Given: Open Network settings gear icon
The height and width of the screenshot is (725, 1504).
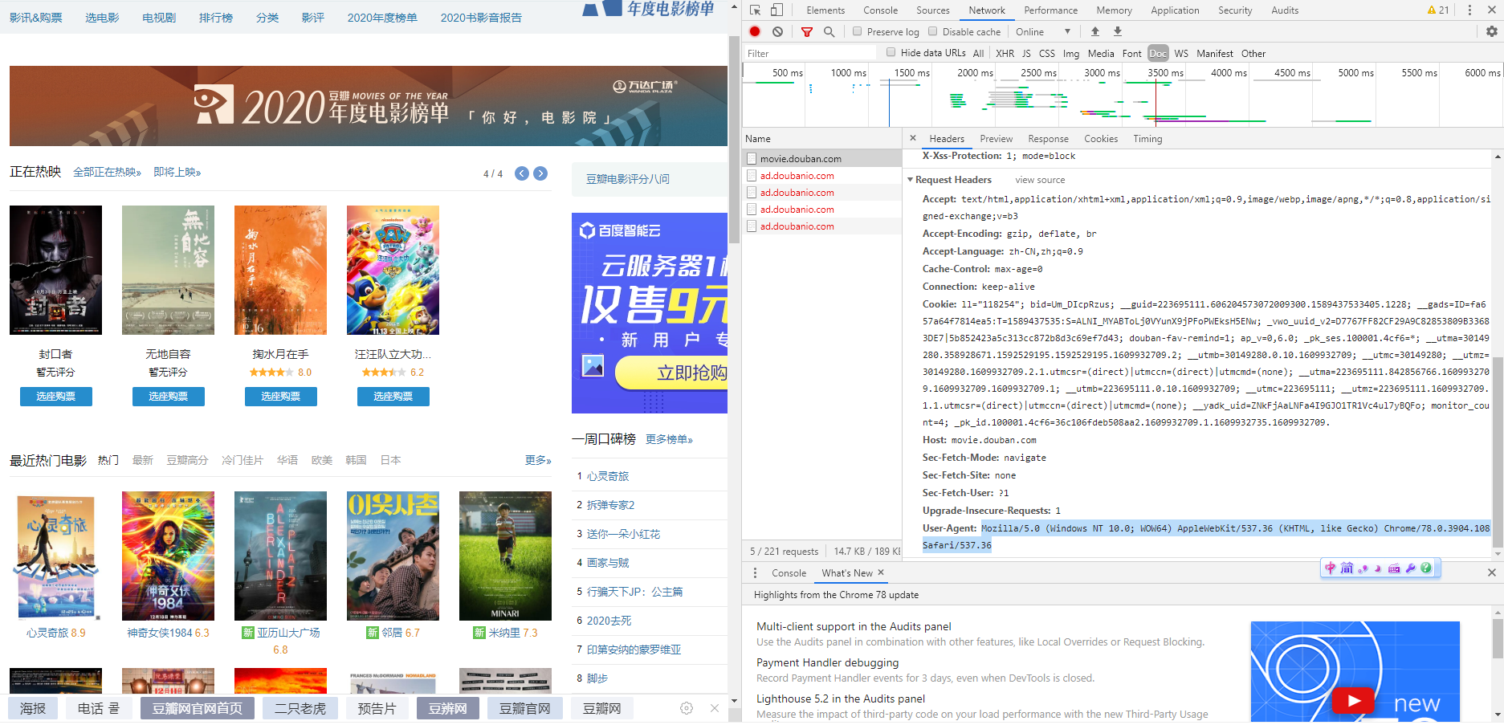Looking at the screenshot, I should coord(1491,31).
